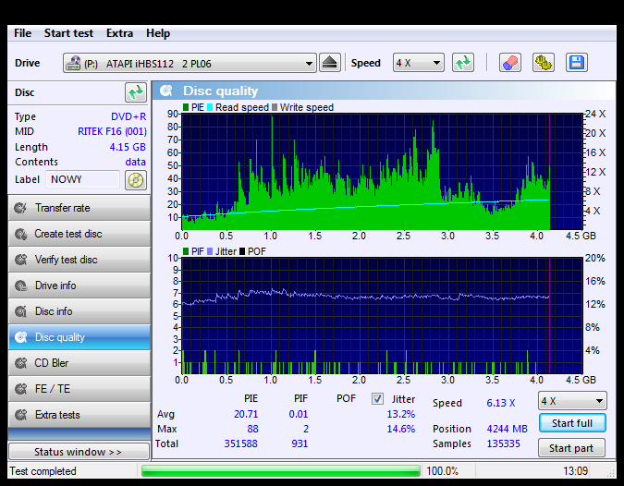Open the Extra menu

coord(119,33)
